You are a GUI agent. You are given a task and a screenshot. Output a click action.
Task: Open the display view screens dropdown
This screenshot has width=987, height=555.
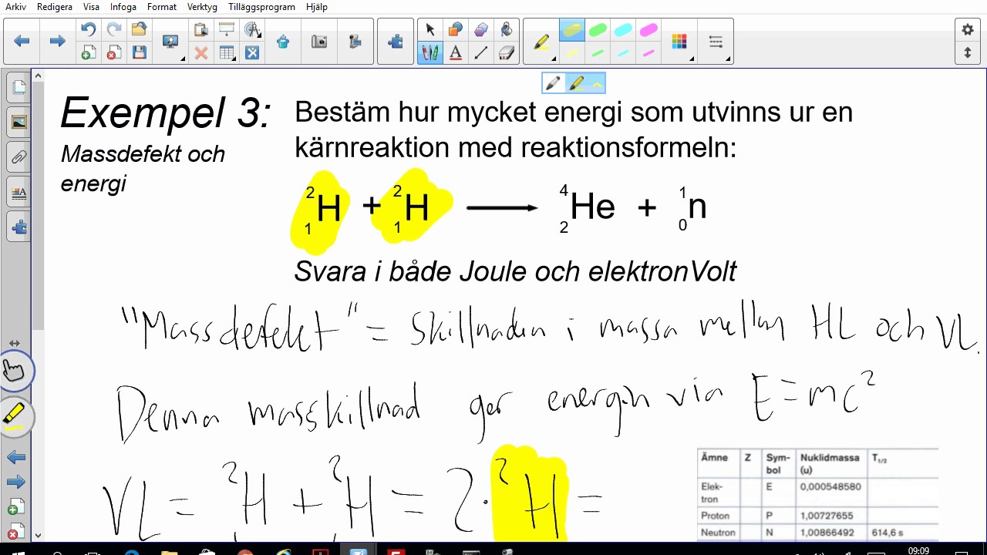pos(170,42)
